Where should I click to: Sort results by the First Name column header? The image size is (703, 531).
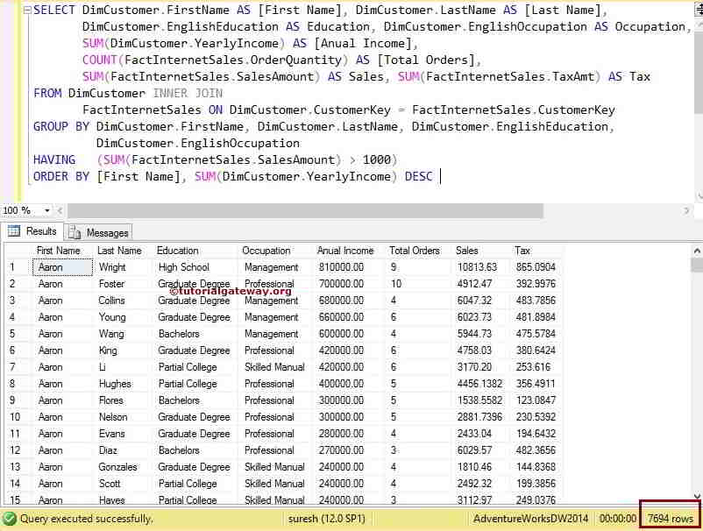click(57, 251)
